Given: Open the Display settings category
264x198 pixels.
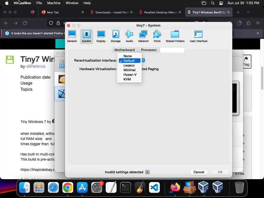Looking at the screenshot, I should (x=101, y=36).
